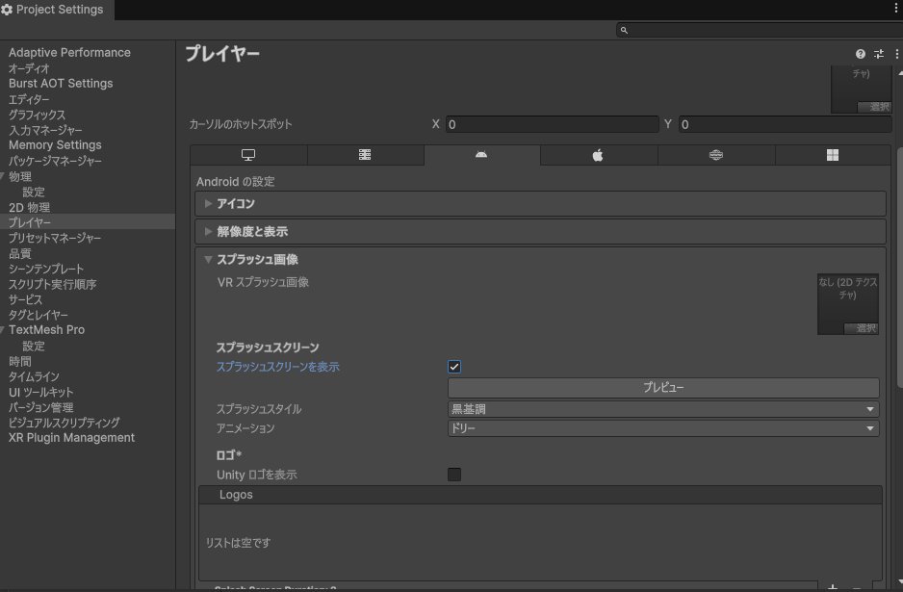Collapse the TextMesh Pro tree arrow
Screen dimensions: 903x592
click(3, 330)
